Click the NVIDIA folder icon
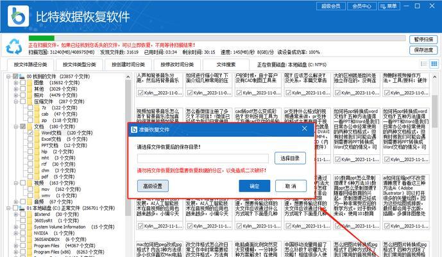 (30, 233)
